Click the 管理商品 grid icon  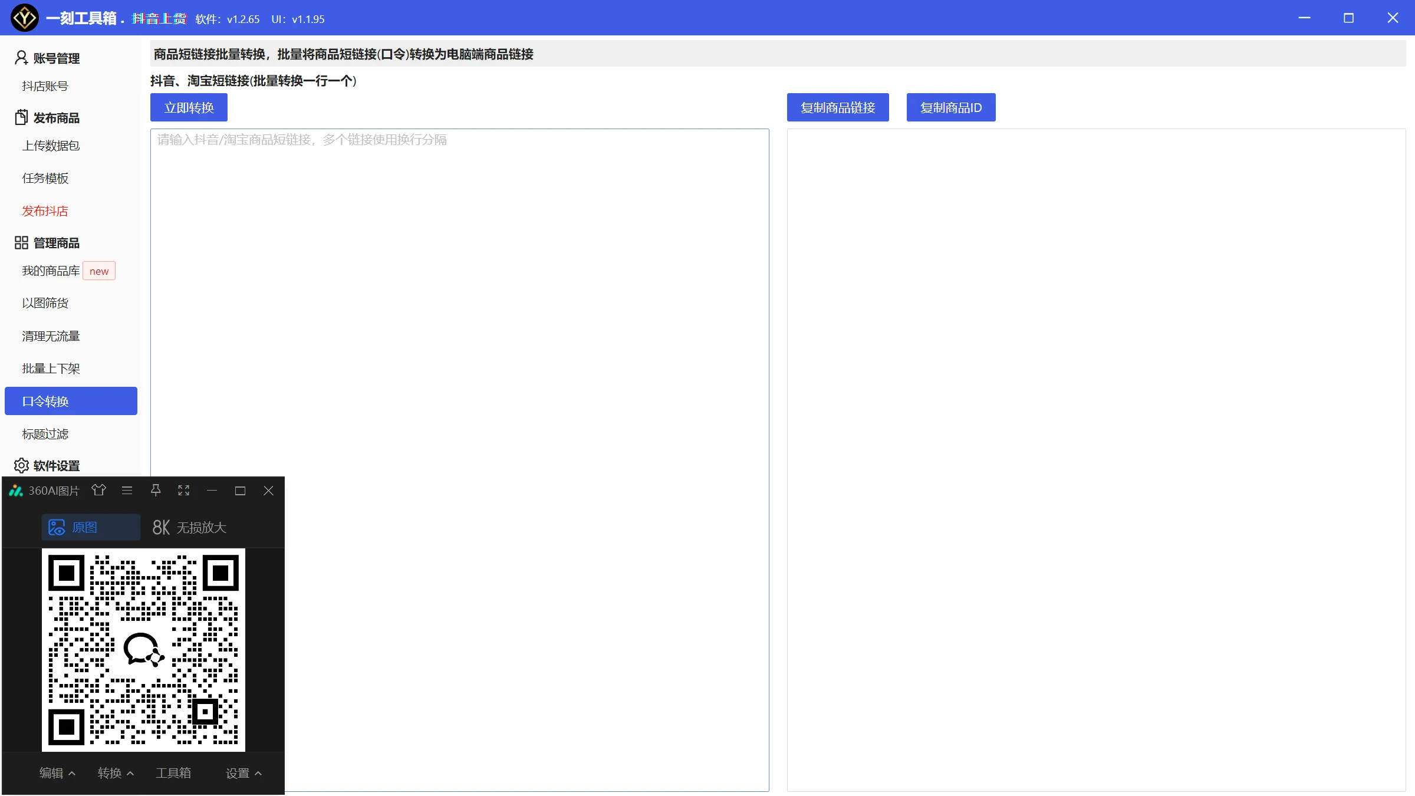pos(21,242)
